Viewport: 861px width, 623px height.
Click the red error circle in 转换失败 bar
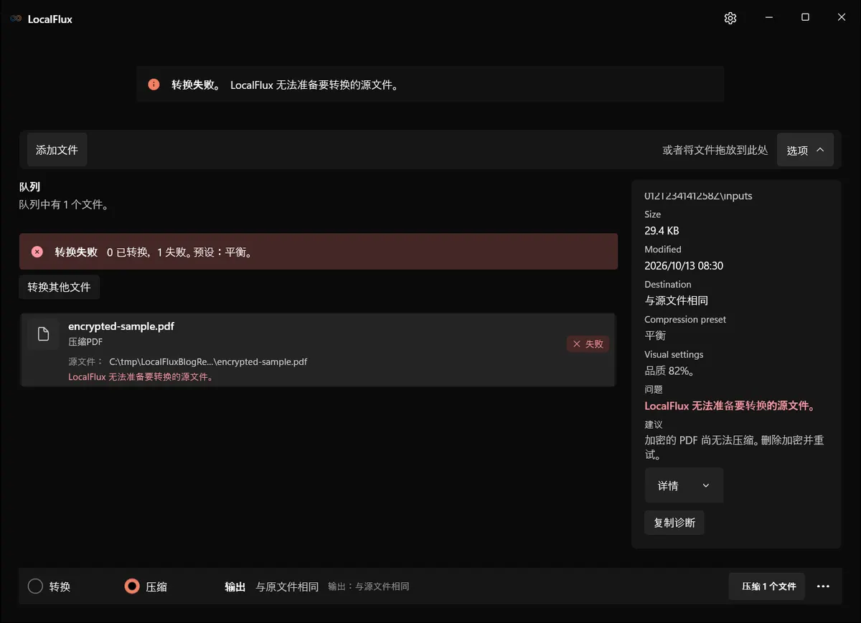(x=37, y=252)
